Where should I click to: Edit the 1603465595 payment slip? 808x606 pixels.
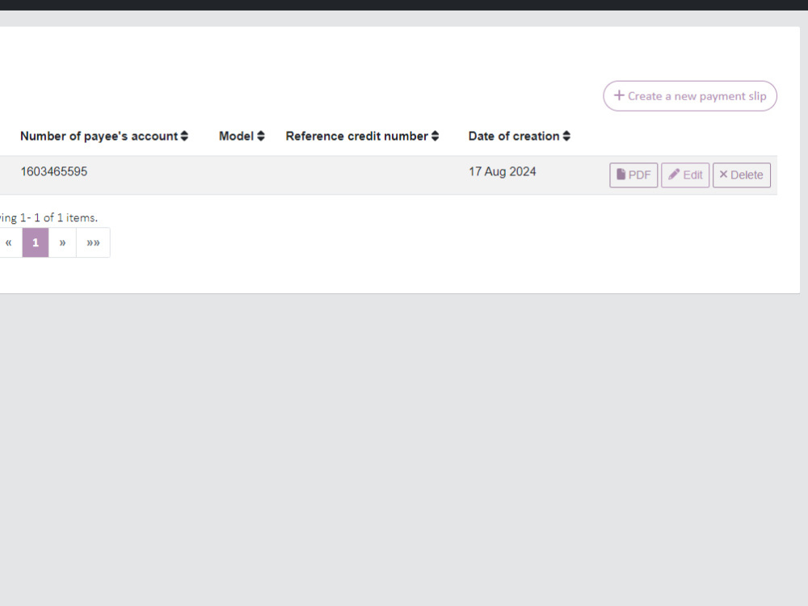tap(685, 175)
